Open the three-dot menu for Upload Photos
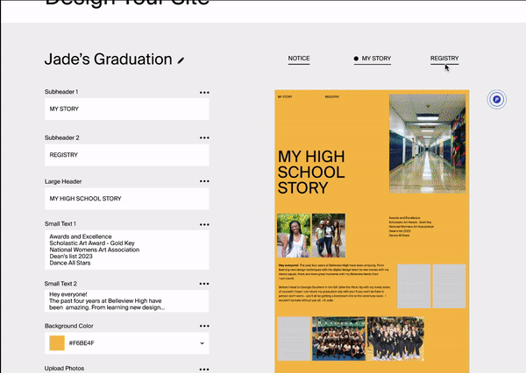526x373 pixels. (x=204, y=369)
